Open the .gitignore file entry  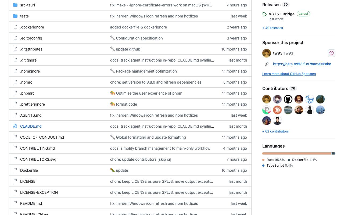(x=28, y=60)
